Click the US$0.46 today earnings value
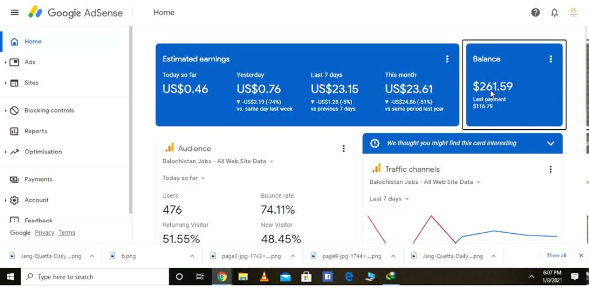This screenshot has width=589, height=297. pyautogui.click(x=185, y=89)
